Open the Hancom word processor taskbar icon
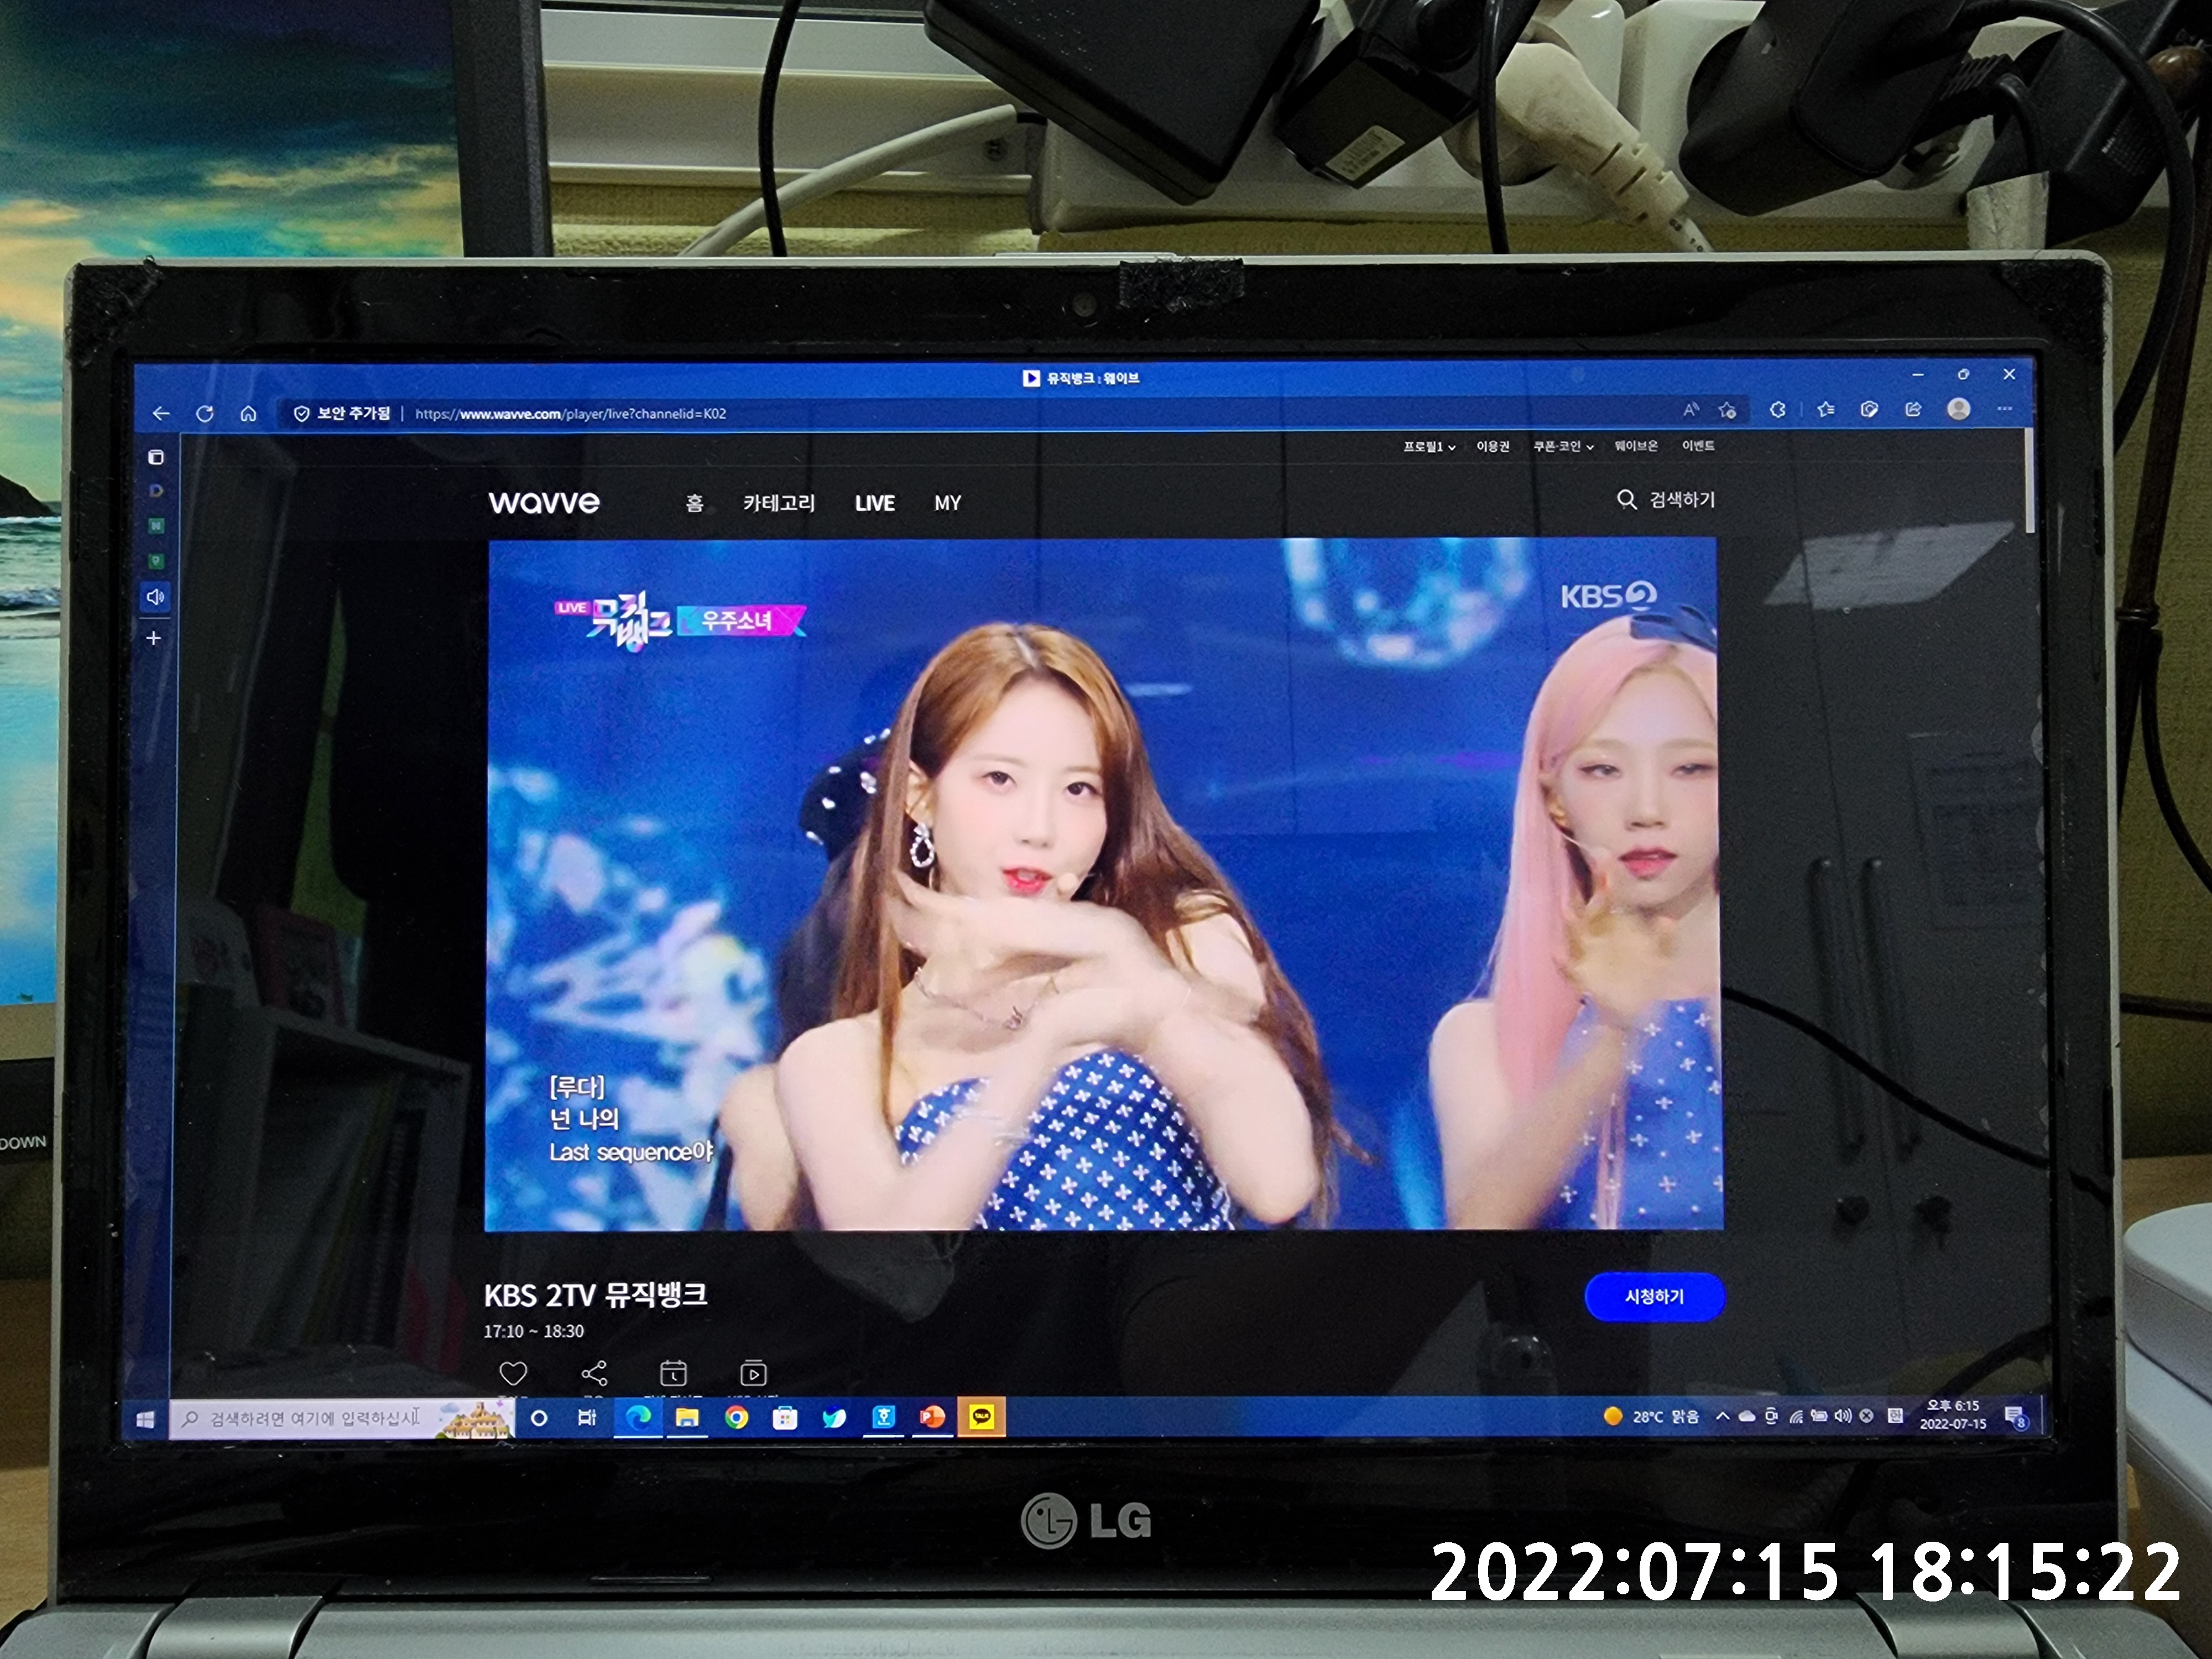 [883, 1417]
